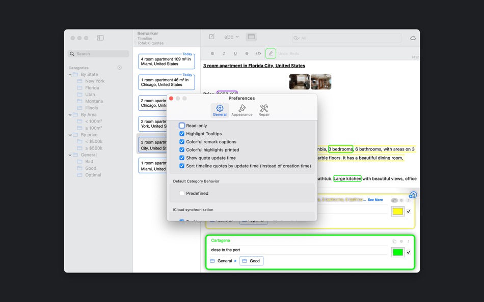Viewport: 484px width, 302px height.
Task: Uncheck Colorful remark captions
Action: (x=182, y=142)
